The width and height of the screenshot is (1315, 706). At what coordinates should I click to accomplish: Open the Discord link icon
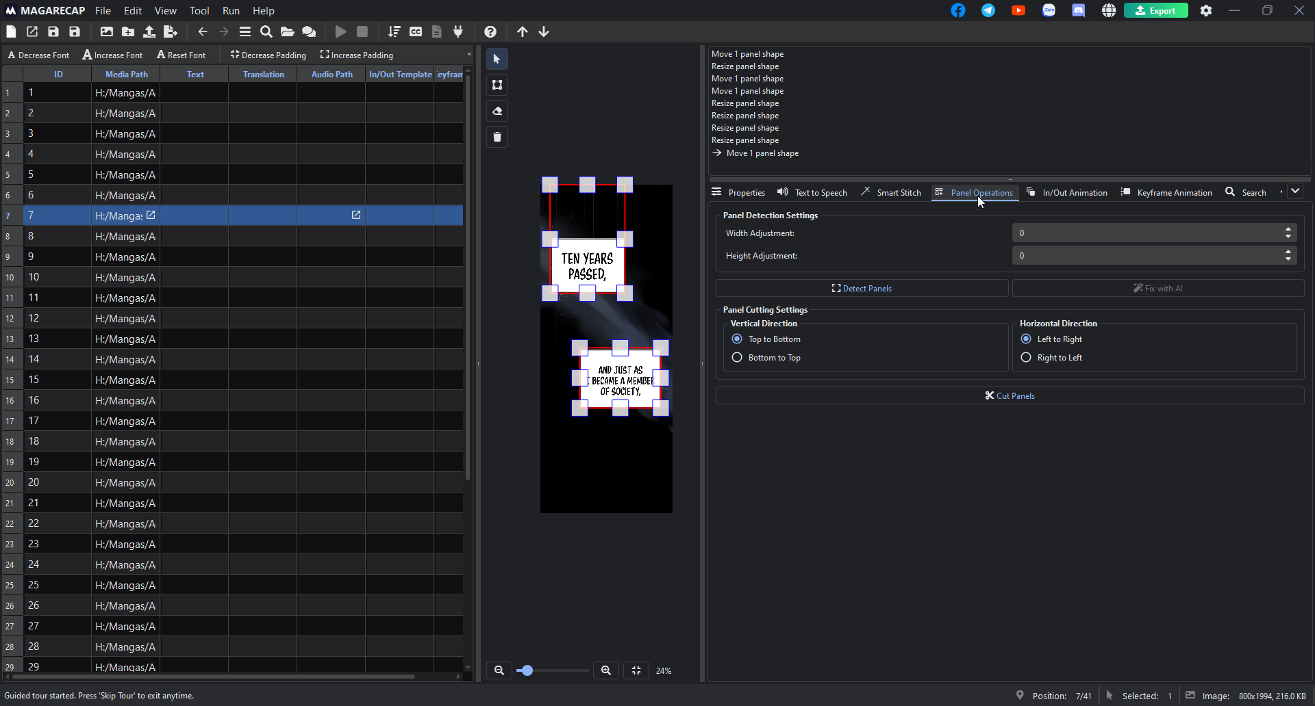tap(1079, 10)
